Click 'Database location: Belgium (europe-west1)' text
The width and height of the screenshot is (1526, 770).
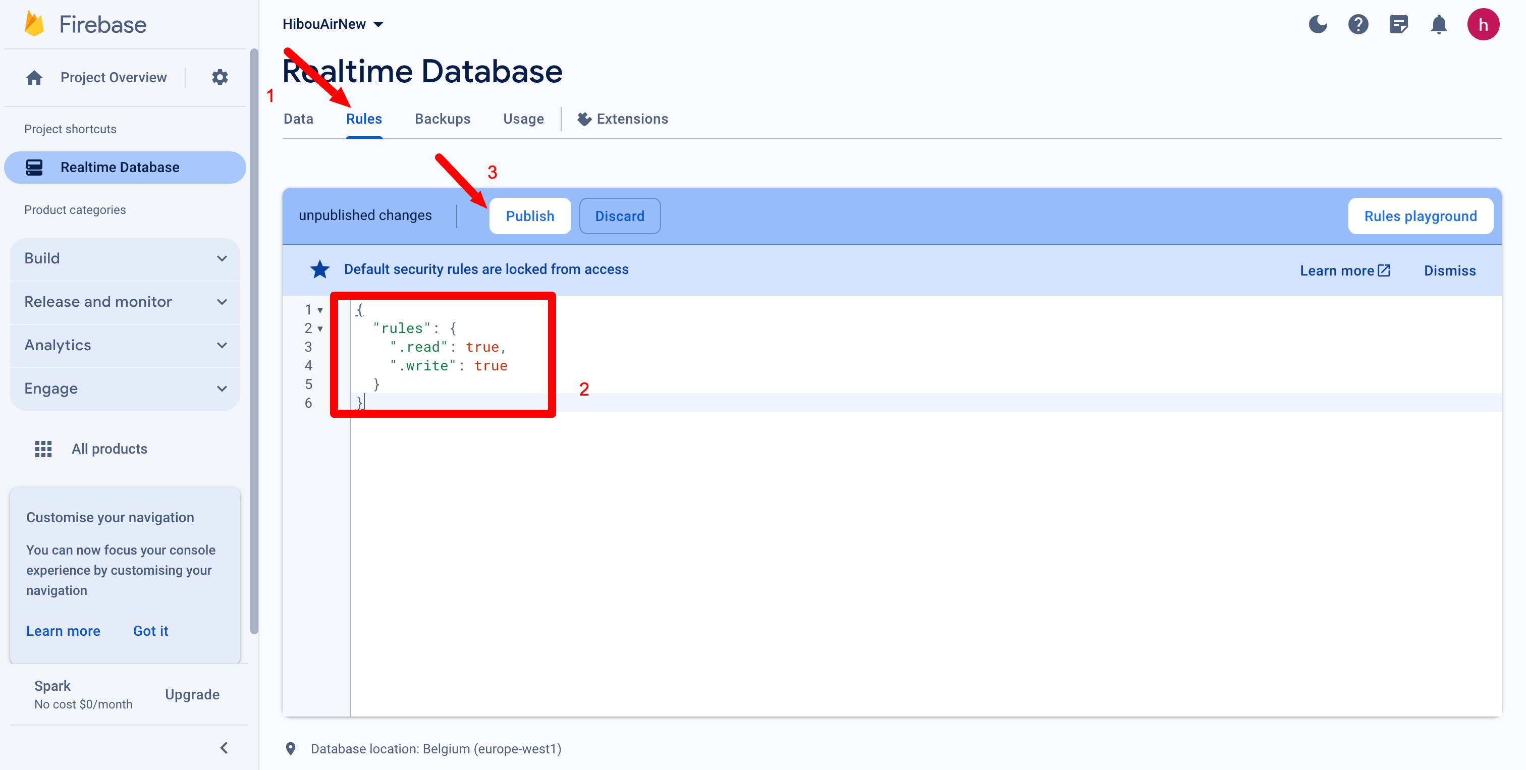pos(436,749)
